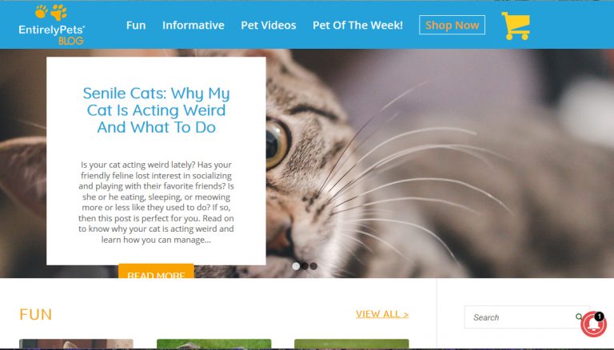
Task: Click the Shop Now button
Action: (452, 25)
